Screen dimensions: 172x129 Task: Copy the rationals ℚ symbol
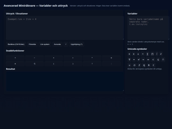[144, 65]
